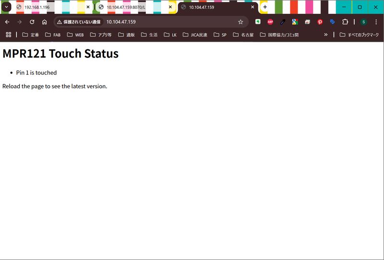This screenshot has height=260, width=384.
Task: Open the tab search dropdown arrow
Action: [6, 7]
